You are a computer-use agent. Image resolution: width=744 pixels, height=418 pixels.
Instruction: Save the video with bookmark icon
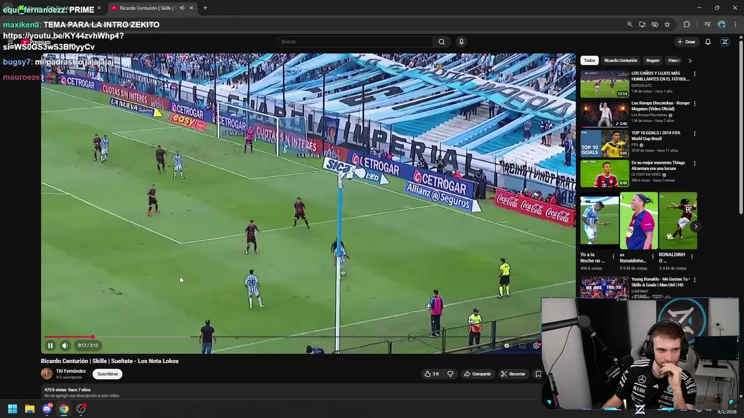538,374
